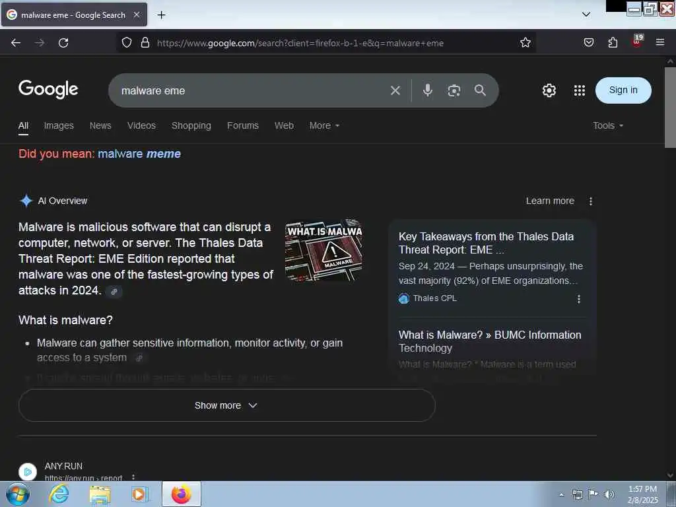
Task: Click the padlock site security icon
Action: [x=145, y=43]
